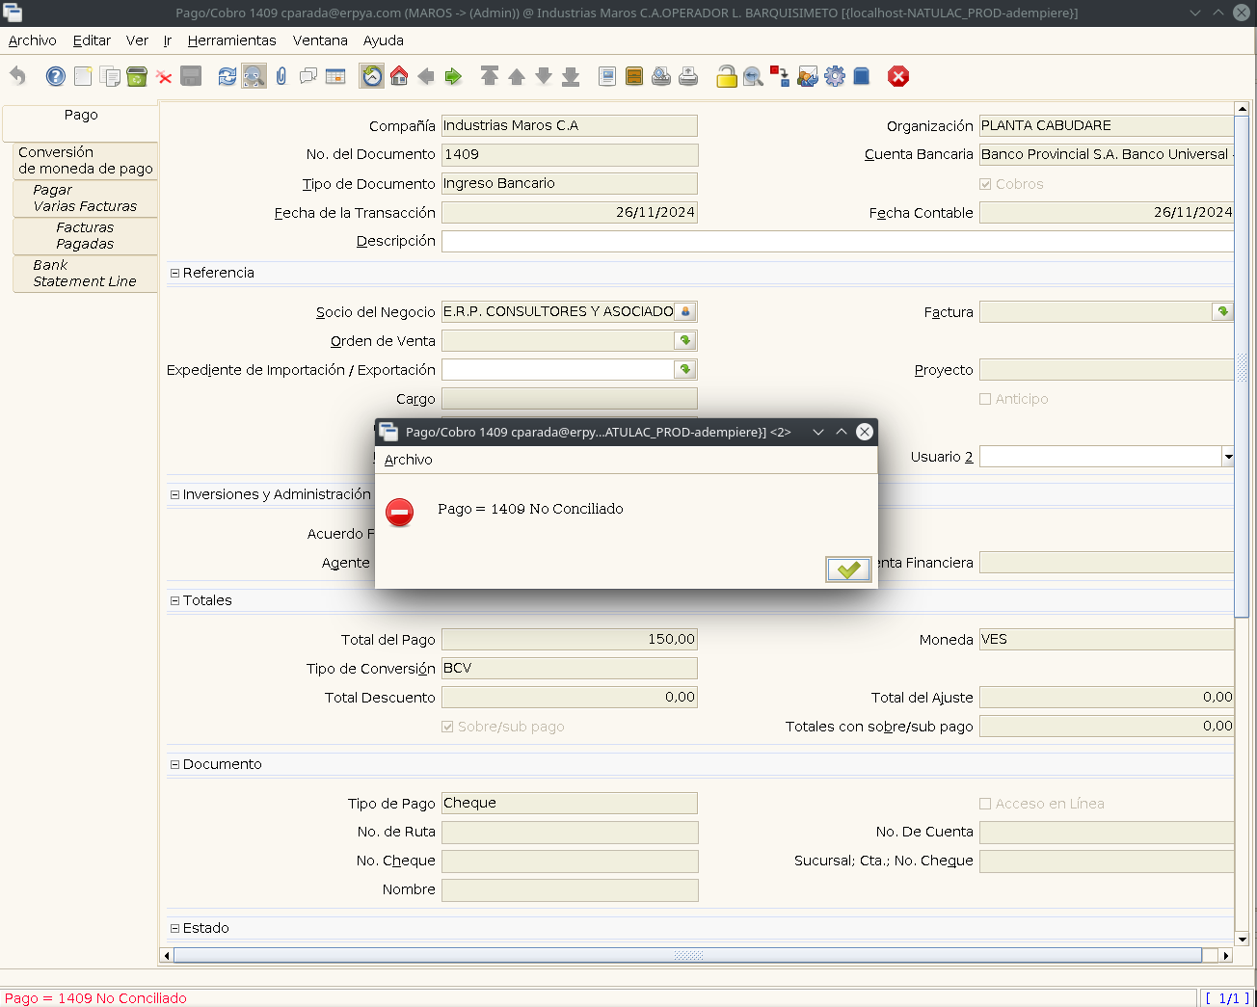The width and height of the screenshot is (1257, 1007).
Task: Switch to Facturas Pagadas tab
Action: (85, 236)
